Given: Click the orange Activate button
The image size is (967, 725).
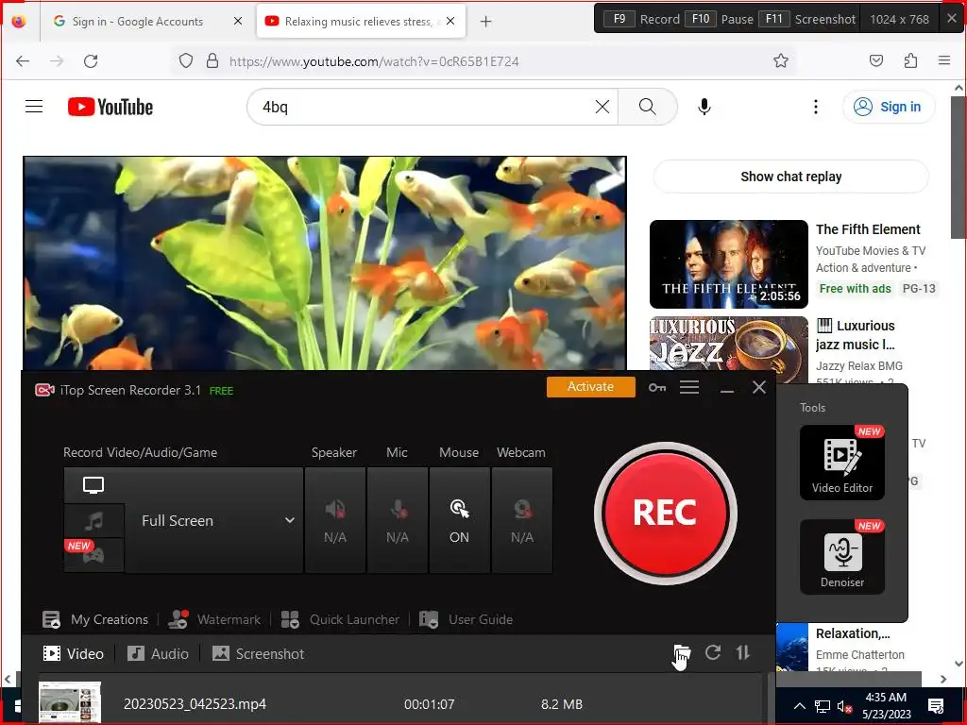Looking at the screenshot, I should click(591, 386).
